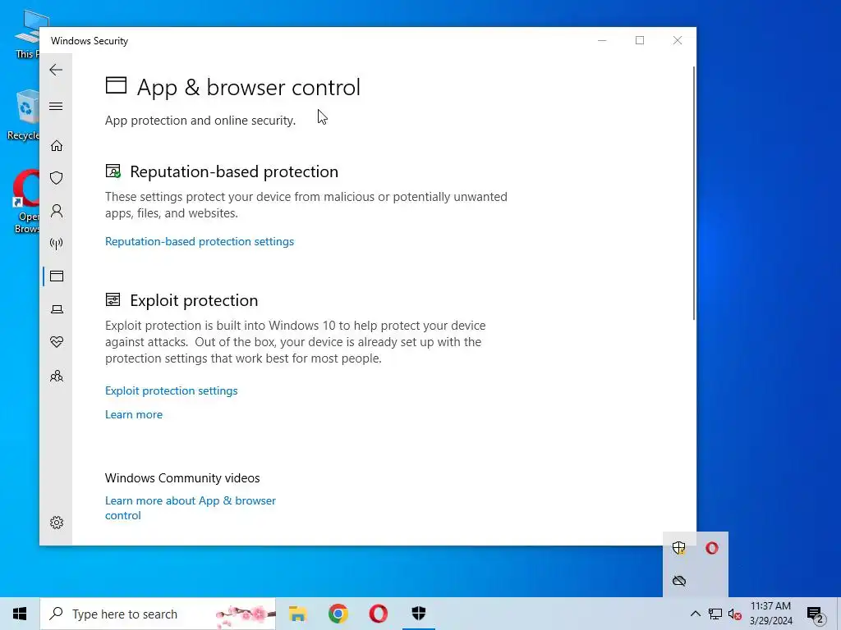Go back with the back arrow
This screenshot has width=841, height=630.
[x=56, y=70]
